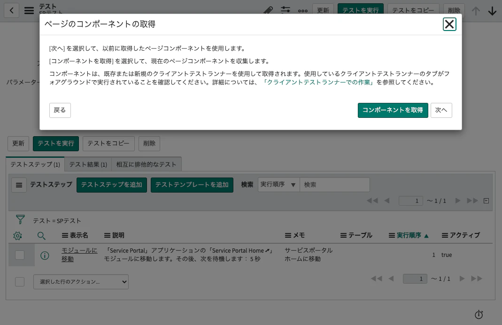Click next page icon in top pagination

458,201
